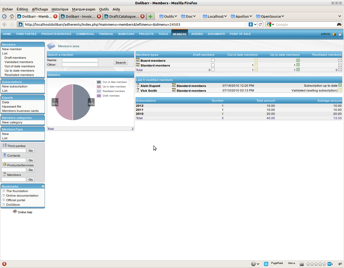
Task: Expand the globe dropdown in status bar
Action: (x=258, y=264)
